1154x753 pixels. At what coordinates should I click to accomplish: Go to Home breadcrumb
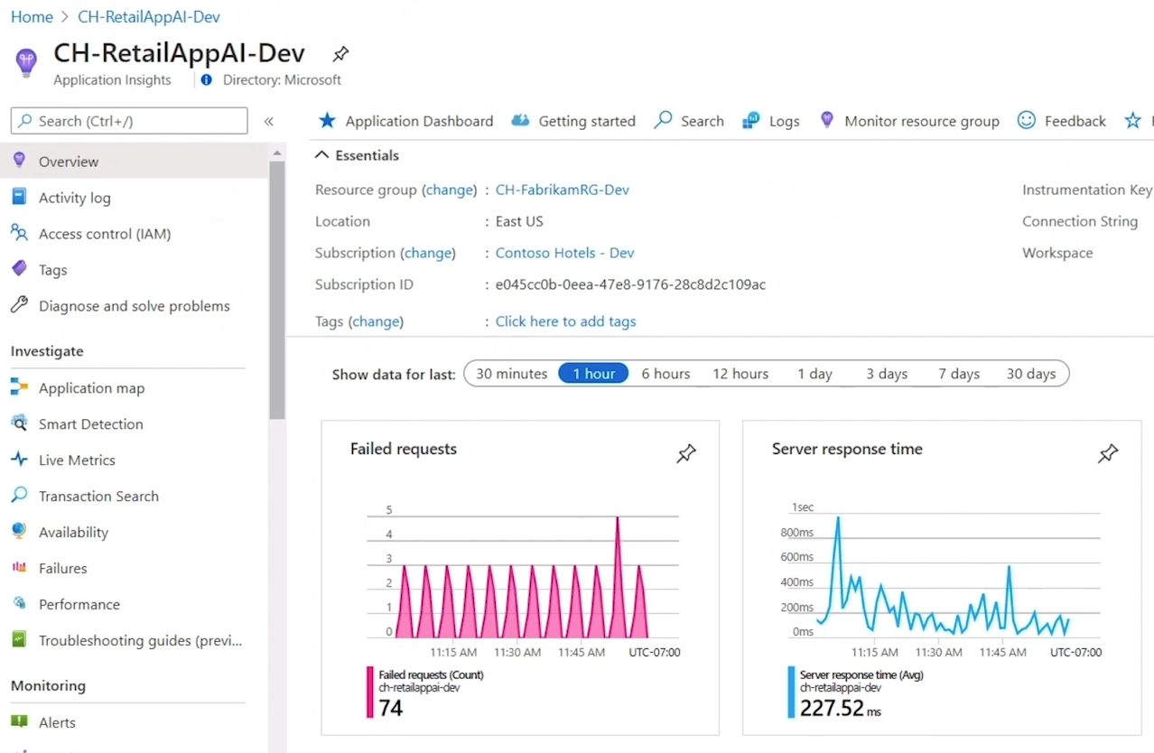coord(32,16)
